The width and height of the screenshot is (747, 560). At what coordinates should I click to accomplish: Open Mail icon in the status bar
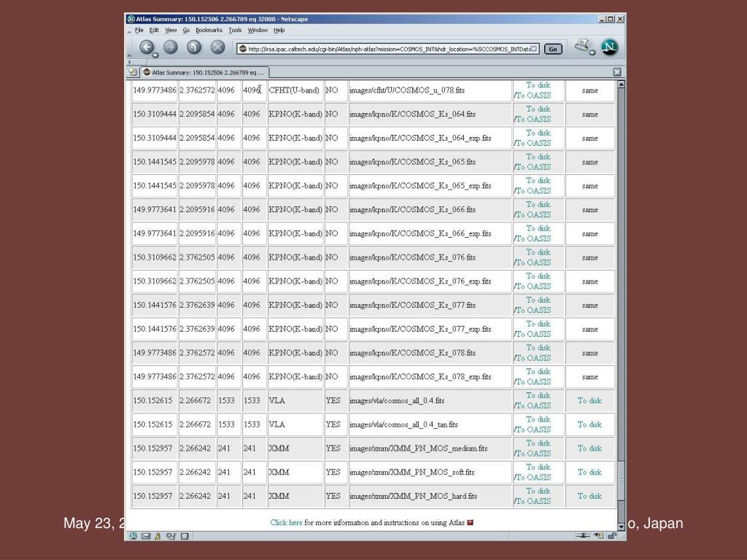pyautogui.click(x=146, y=536)
